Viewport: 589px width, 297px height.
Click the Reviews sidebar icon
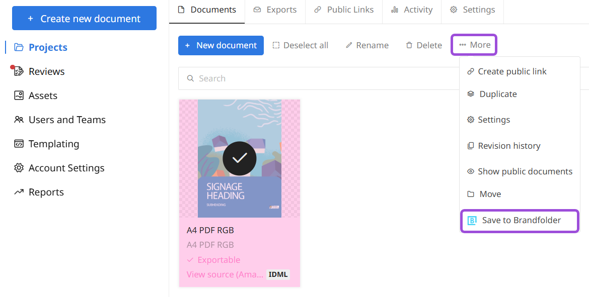tap(19, 71)
